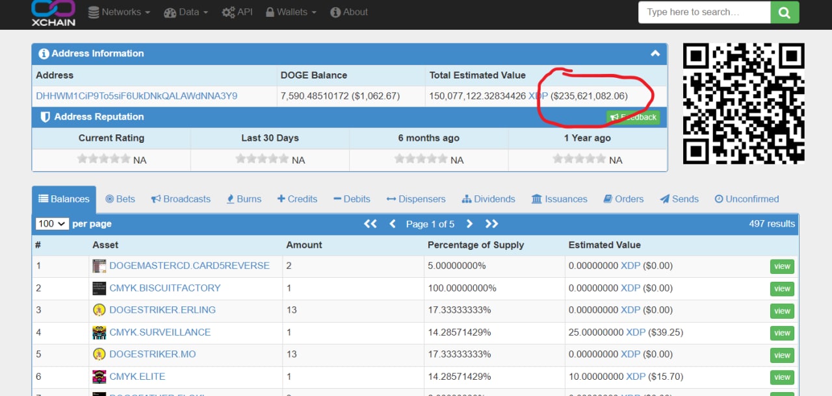Open the Sends tab
Screen dimensions: 832x396
tap(679, 199)
